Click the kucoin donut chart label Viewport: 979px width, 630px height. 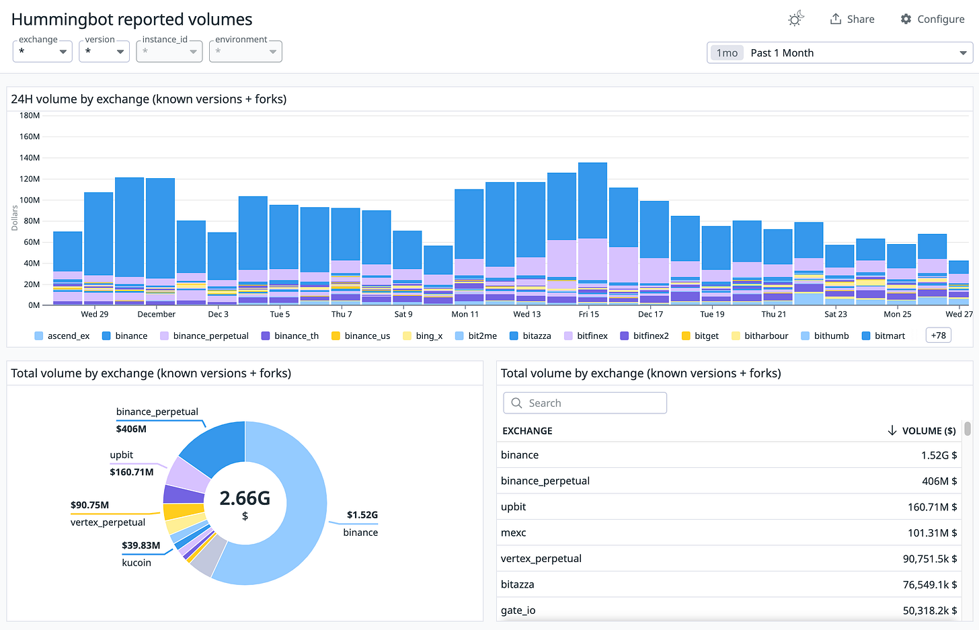(x=136, y=563)
